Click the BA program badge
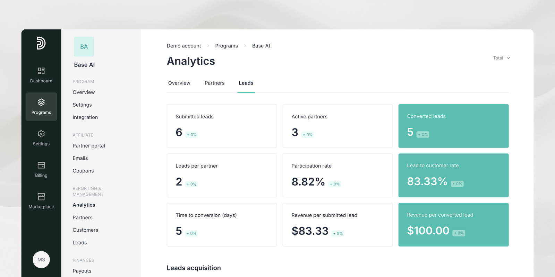The image size is (555, 277). coord(84,47)
